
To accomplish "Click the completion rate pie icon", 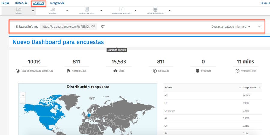I will tap(18, 71).
